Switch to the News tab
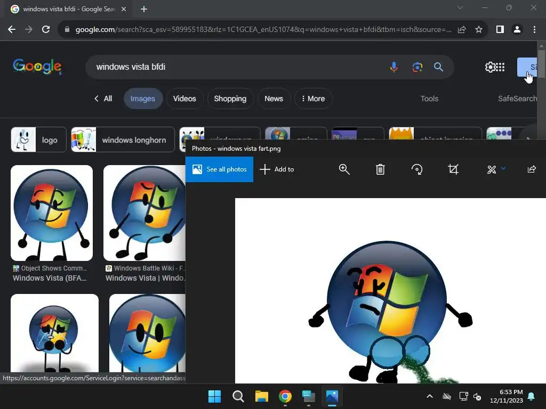 [x=274, y=99]
